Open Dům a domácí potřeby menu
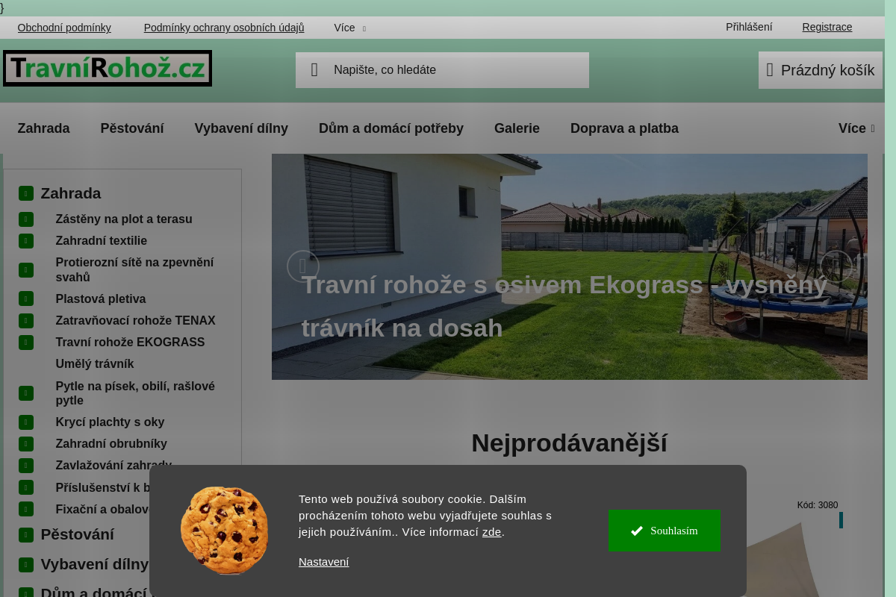Screen dimensions: 896x597 pos(391,128)
